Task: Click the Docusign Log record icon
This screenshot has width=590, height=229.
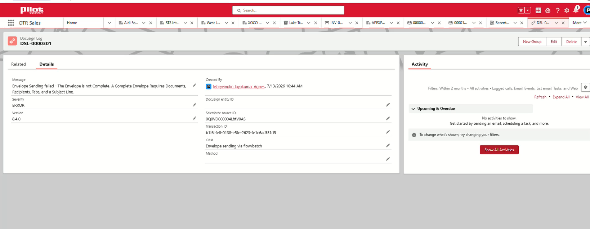Action: point(12,41)
